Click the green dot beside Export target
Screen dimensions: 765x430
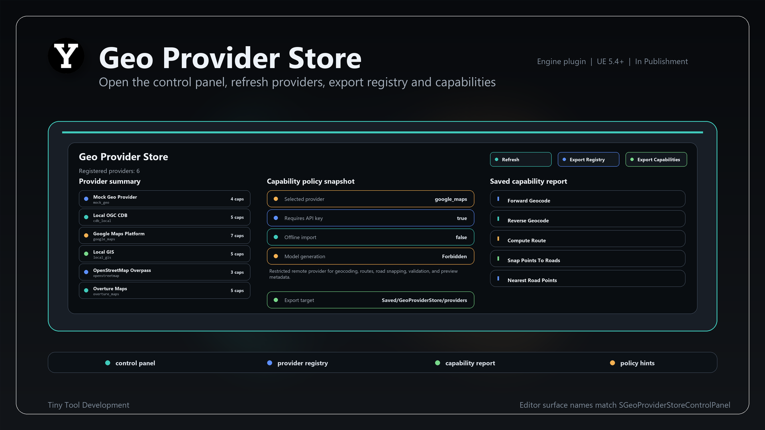click(276, 300)
